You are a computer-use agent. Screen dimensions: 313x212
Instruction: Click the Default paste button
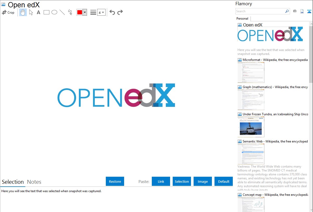coord(224,181)
